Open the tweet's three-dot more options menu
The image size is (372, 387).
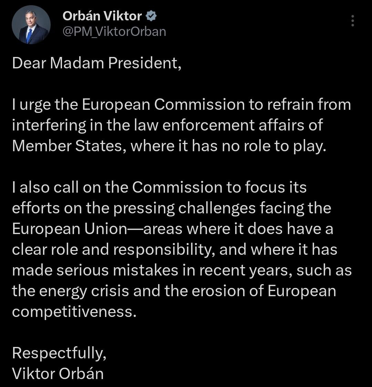[x=352, y=21]
